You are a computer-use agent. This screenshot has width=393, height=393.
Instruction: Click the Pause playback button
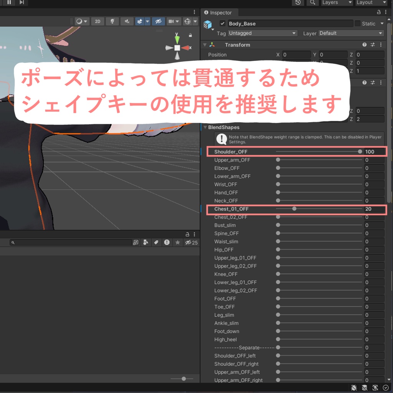tap(9, 2)
